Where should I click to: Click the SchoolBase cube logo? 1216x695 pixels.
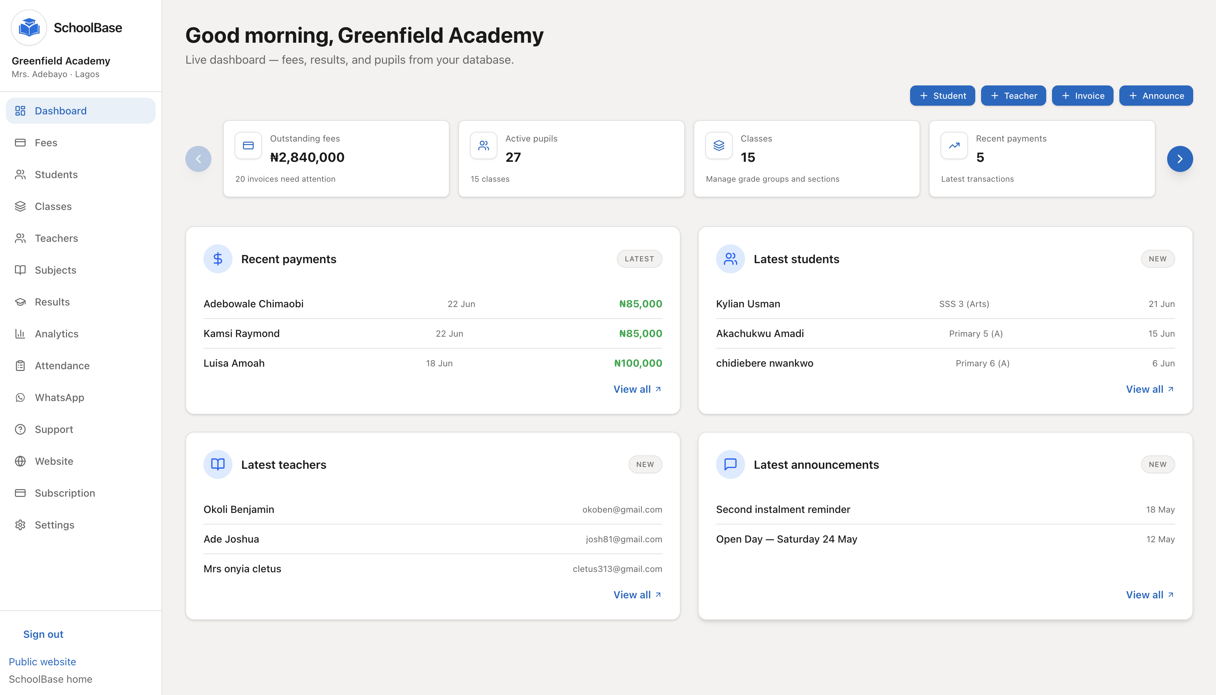[29, 28]
